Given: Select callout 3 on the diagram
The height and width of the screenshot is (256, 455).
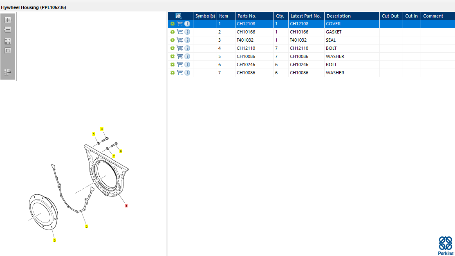Looking at the screenshot, I should (x=54, y=240).
